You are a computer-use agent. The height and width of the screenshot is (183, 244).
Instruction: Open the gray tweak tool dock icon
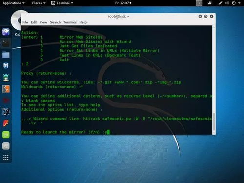pyautogui.click(x=6, y=146)
